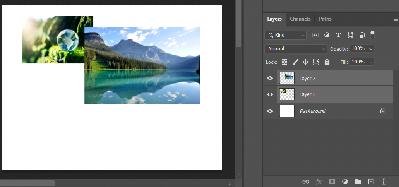Lock image pixels brush icon
This screenshot has height=187, width=399.
[x=295, y=62]
